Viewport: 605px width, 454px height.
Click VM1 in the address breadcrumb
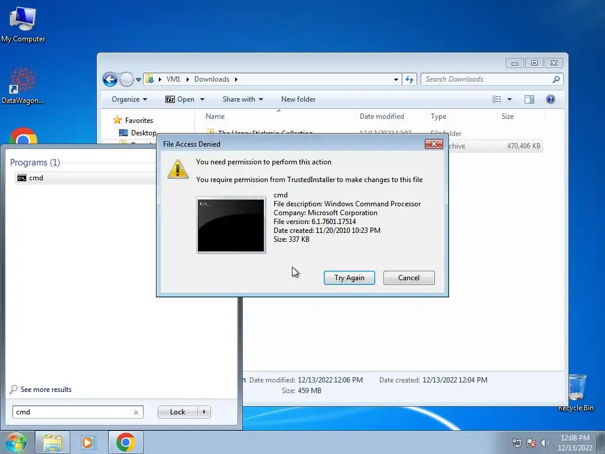coord(173,79)
